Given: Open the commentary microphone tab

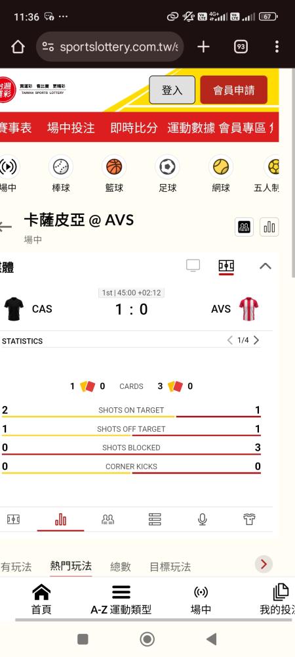Looking at the screenshot, I should coord(202,520).
